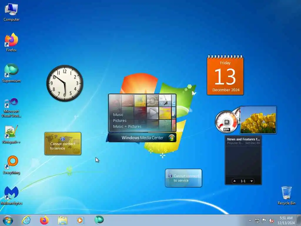This screenshot has width=301, height=226.
Task: Select Pictures in the Media Center gadget
Action: click(x=120, y=120)
